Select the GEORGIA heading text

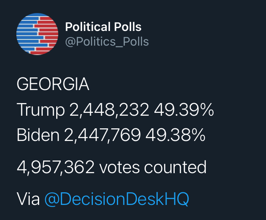(x=53, y=84)
